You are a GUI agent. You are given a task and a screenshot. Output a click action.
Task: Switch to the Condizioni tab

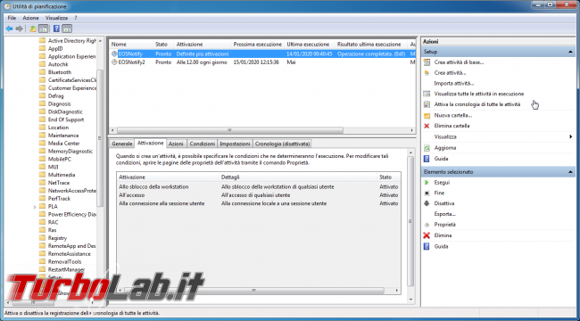point(202,144)
